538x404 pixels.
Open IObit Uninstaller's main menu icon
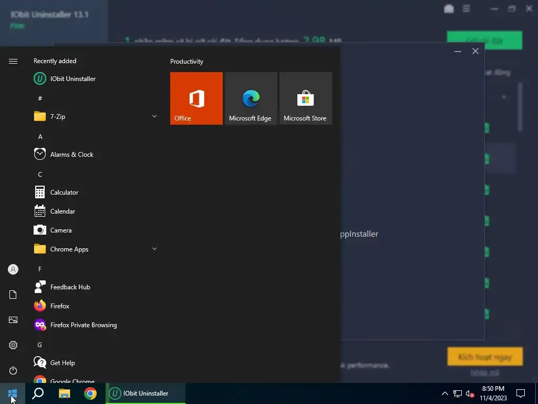pos(467,8)
